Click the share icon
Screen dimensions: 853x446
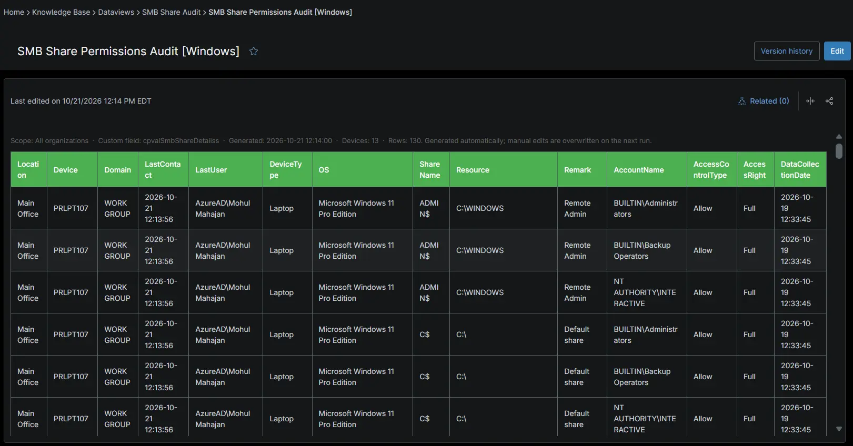tap(829, 101)
